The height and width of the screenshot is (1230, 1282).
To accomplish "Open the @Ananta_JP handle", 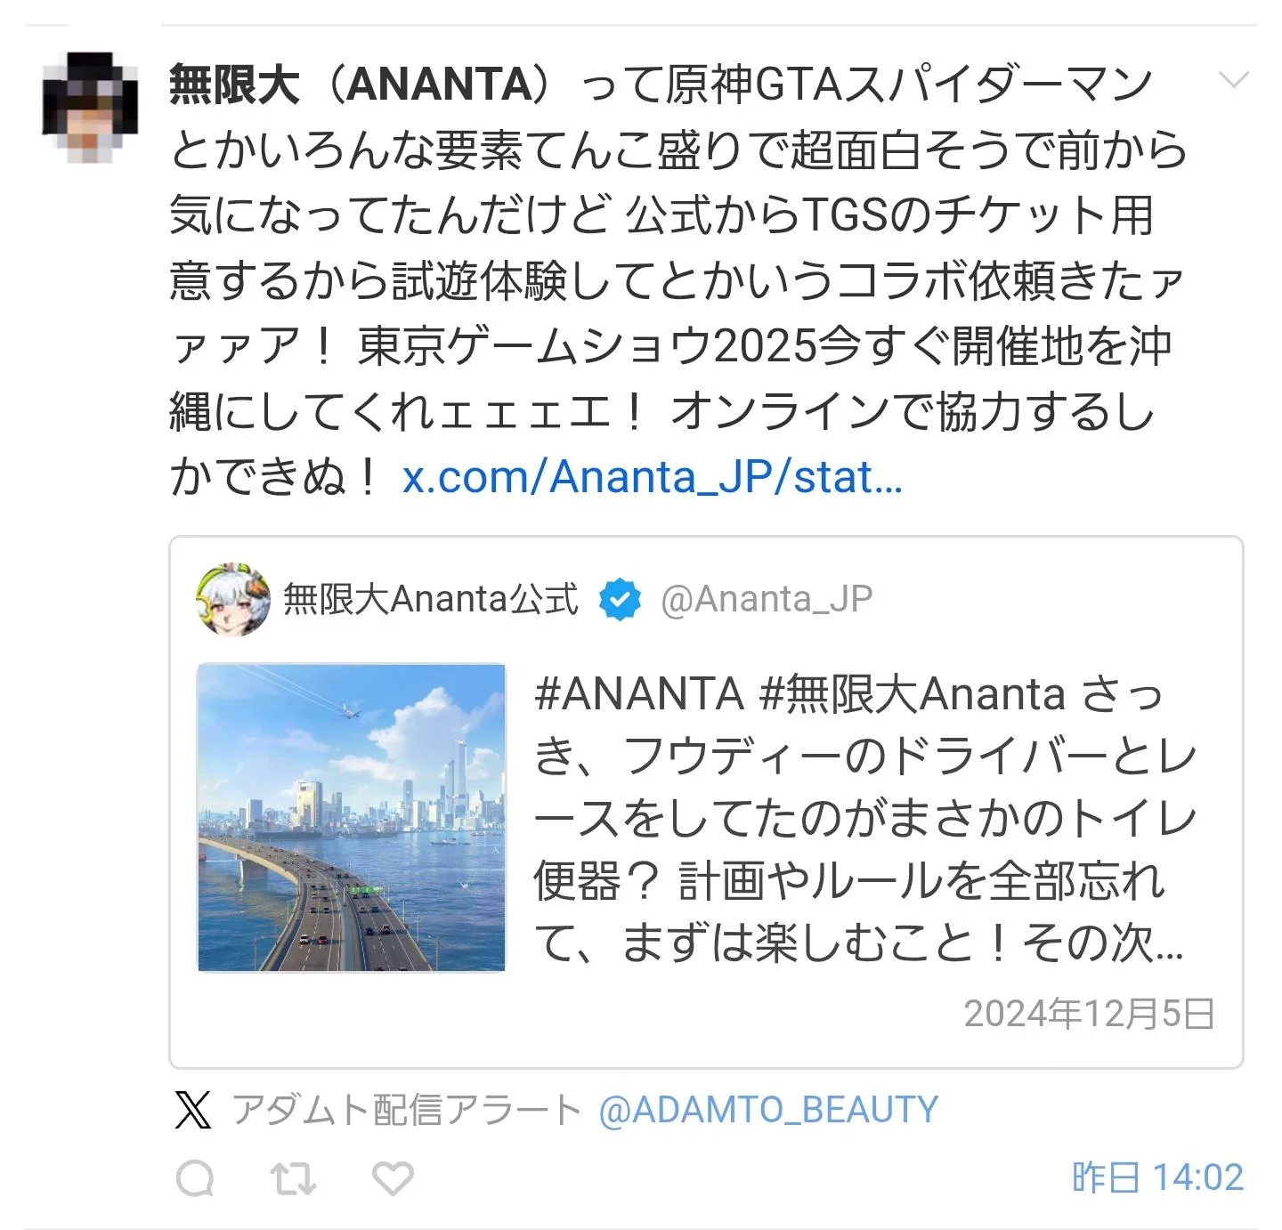I will [767, 599].
